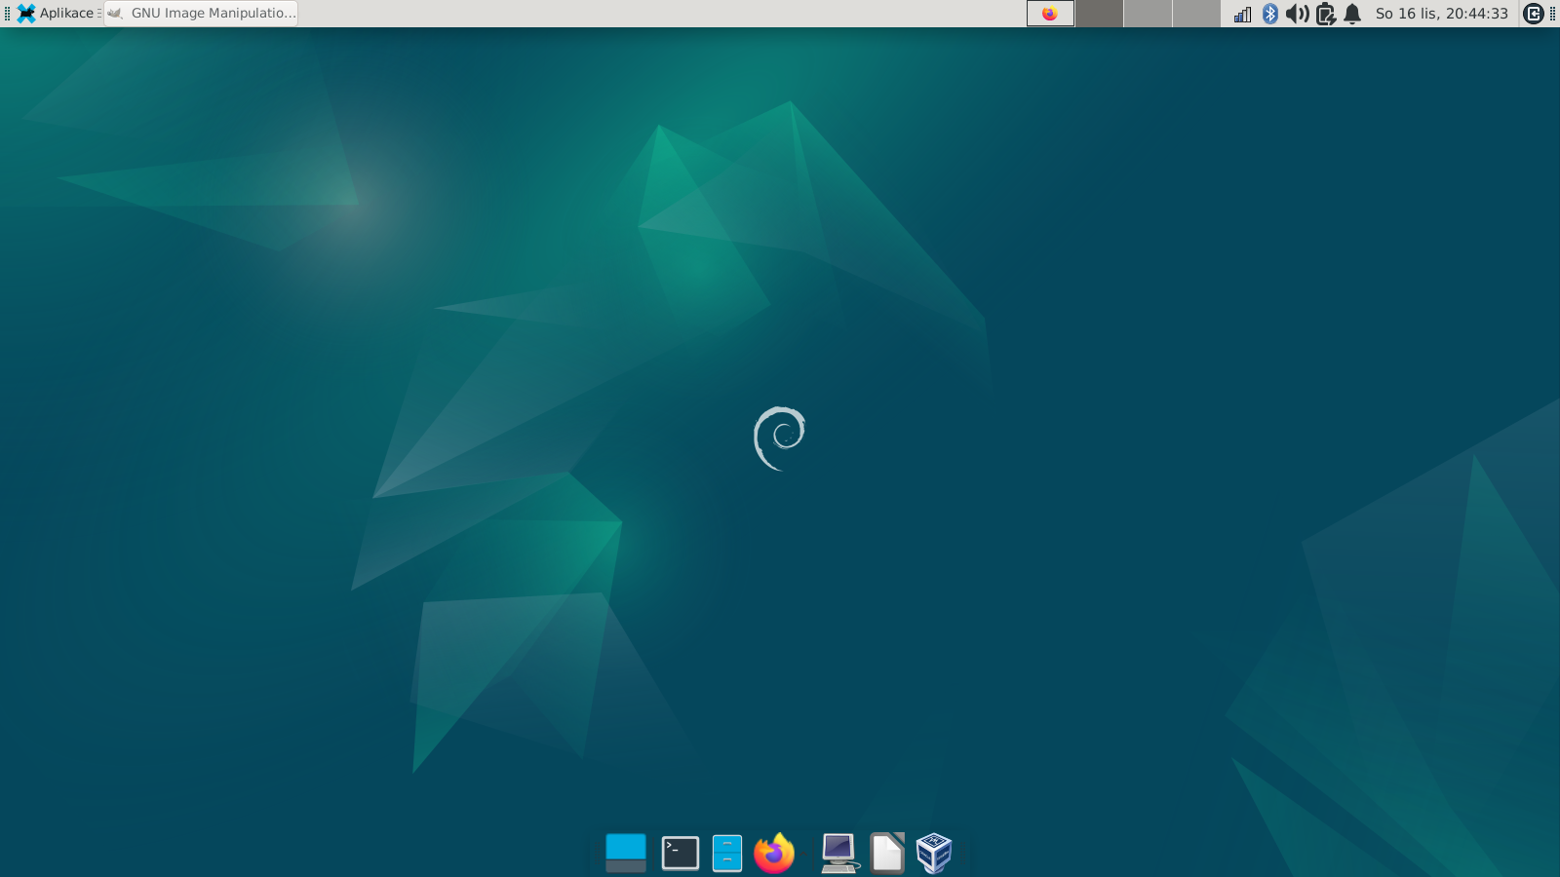
Task: Launch Firefox from the dock
Action: (x=774, y=853)
